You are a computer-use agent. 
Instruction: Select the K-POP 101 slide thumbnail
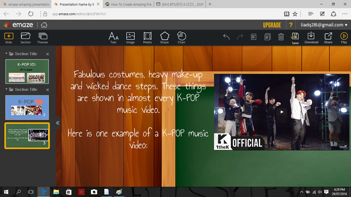(27, 72)
